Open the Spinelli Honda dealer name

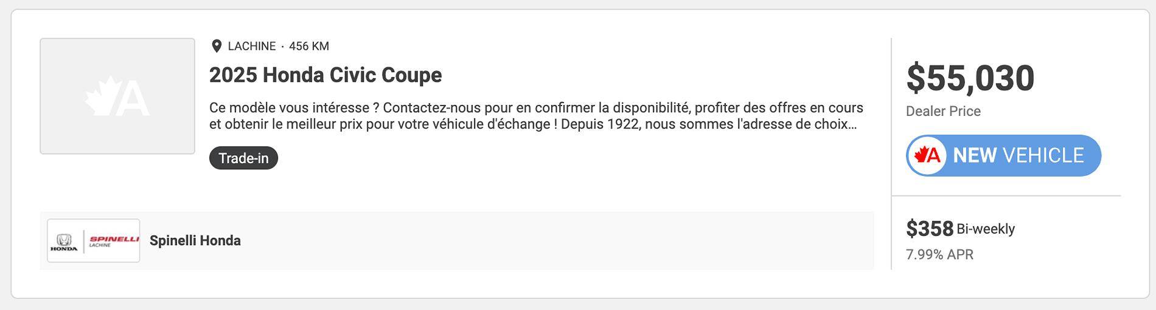[195, 241]
